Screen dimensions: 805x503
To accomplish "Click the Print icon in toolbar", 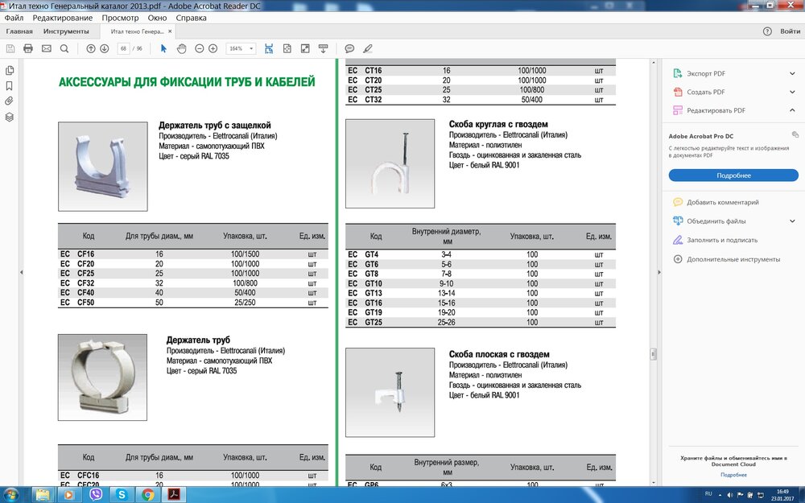I will 28,49.
